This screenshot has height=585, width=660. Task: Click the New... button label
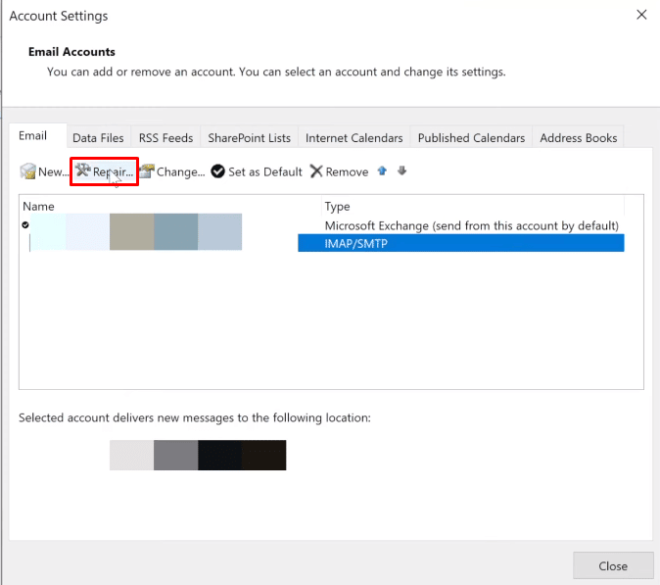pos(54,171)
